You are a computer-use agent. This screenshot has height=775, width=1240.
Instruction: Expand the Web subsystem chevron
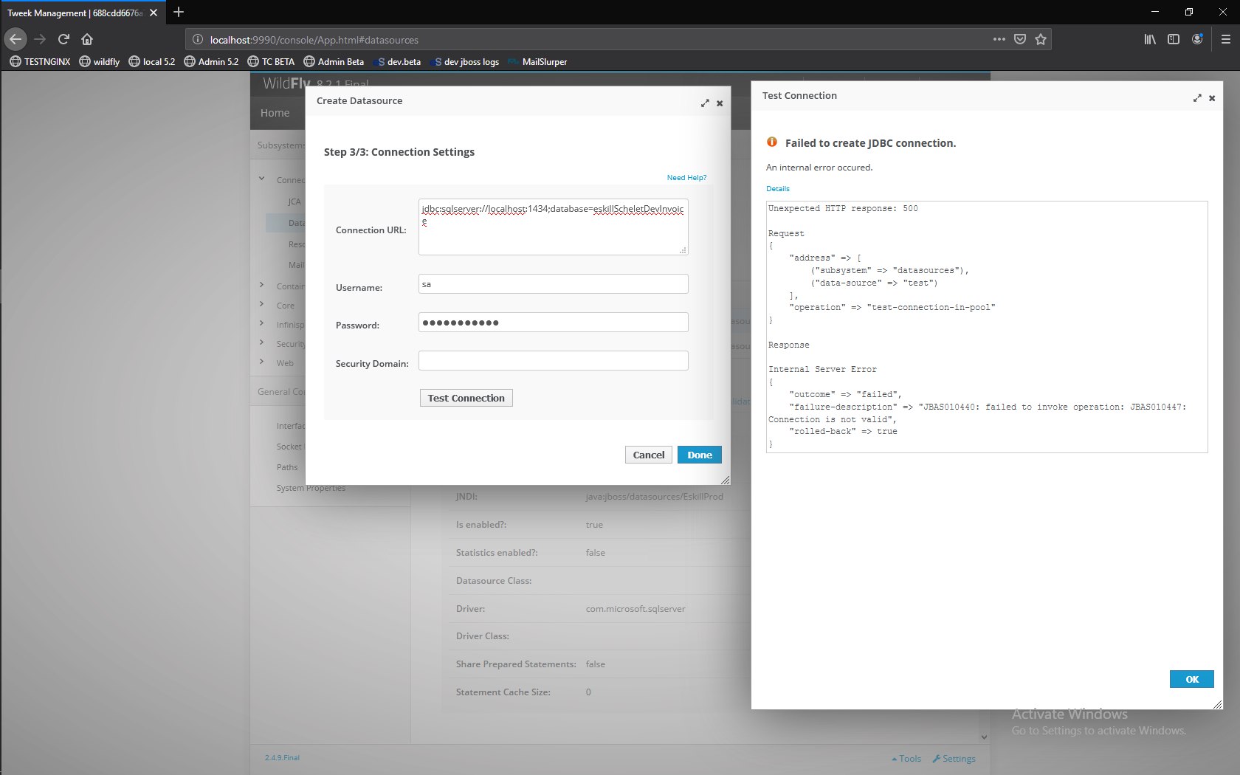coord(261,361)
